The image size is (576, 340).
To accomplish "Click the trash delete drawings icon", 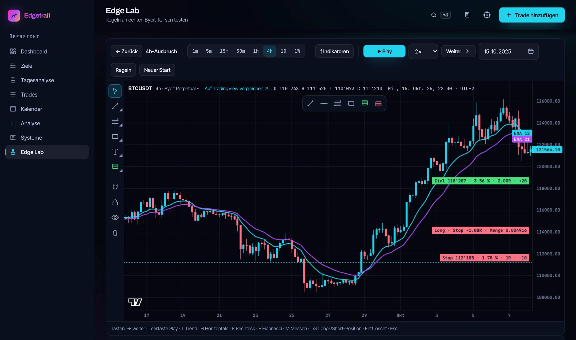I will tap(115, 233).
